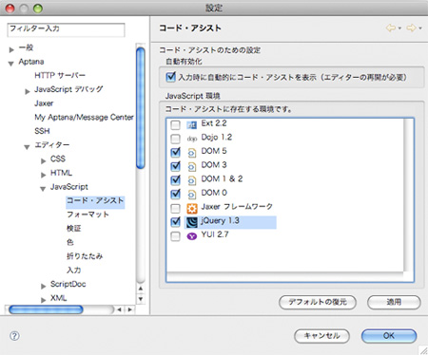Select 入力 under JavaScript
The width and height of the screenshot is (428, 355).
pos(73,271)
